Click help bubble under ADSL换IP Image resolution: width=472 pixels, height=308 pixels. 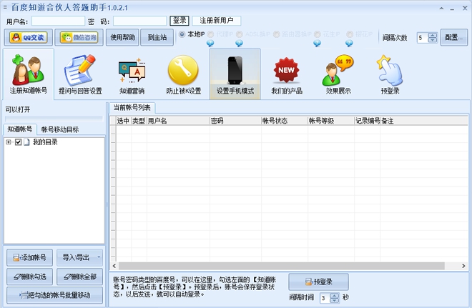point(239,44)
